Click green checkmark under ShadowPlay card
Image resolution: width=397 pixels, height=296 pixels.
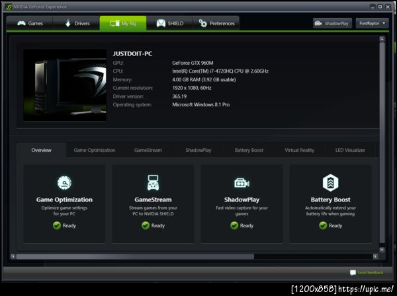click(234, 225)
